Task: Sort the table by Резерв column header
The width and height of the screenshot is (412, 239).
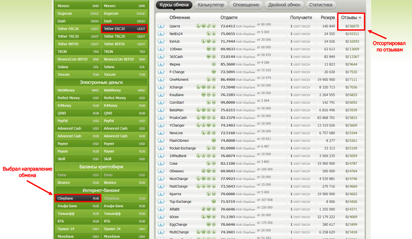Action: coord(328,18)
